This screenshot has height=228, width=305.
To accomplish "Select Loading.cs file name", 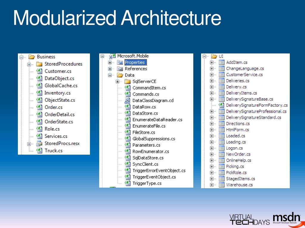I will click(x=236, y=142).
